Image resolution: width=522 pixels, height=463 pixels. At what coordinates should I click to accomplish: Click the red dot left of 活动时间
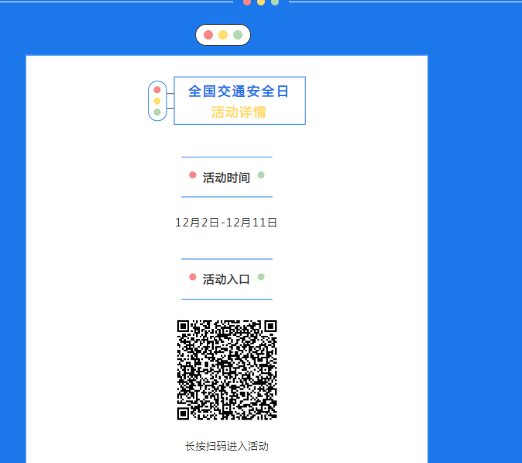tap(193, 175)
